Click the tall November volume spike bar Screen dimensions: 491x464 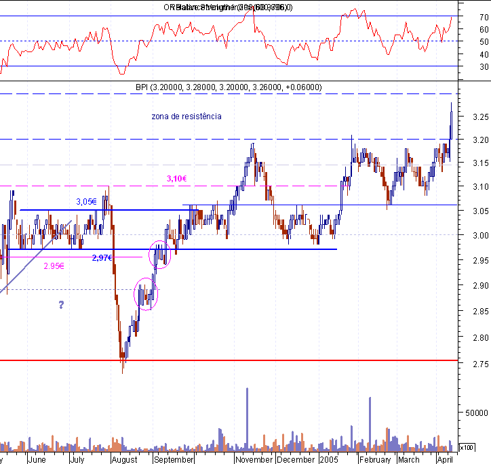tap(247, 419)
